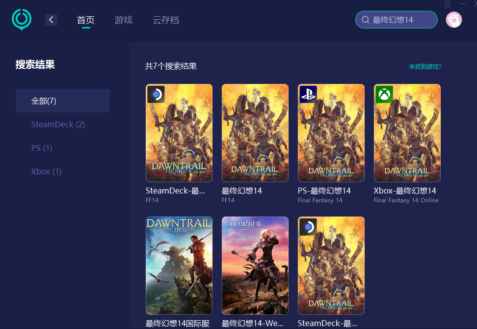Open the hamburger menu in title bar
This screenshot has width=477, height=329.
tap(448, 3)
